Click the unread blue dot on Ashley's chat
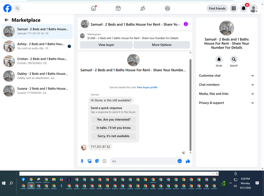Screen dimensions: 264x196 [x=69, y=46]
